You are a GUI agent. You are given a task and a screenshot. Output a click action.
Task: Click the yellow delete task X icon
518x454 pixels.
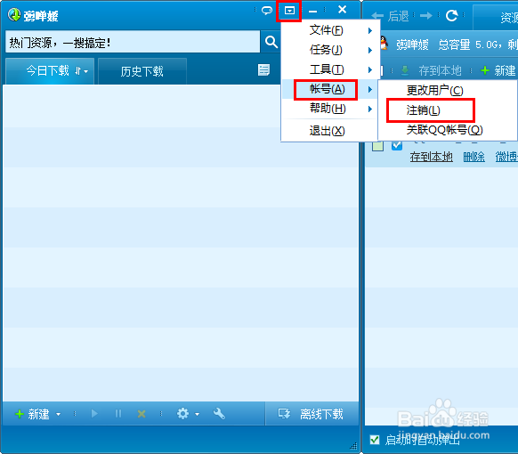(142, 414)
